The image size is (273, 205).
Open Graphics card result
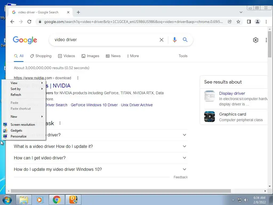[x=232, y=114]
